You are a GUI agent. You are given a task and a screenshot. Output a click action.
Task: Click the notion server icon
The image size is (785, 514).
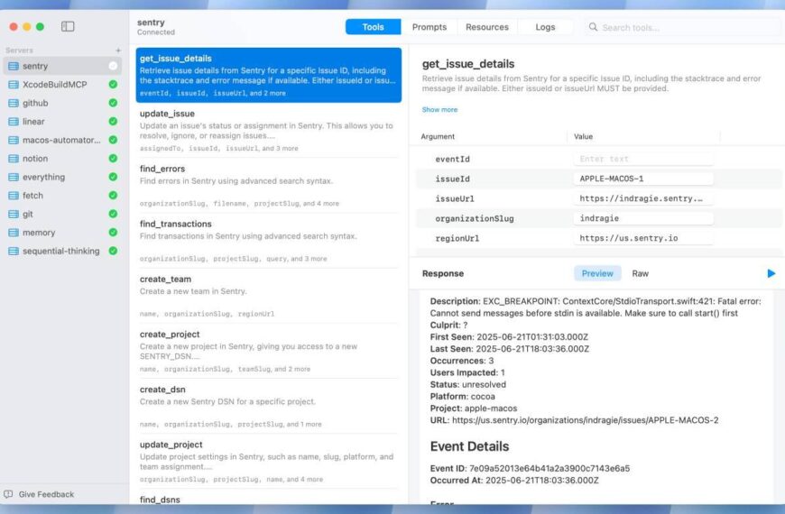click(14, 159)
